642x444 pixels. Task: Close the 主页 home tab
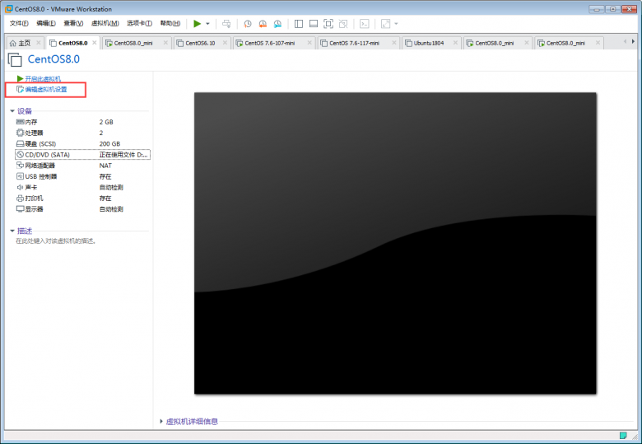click(x=38, y=43)
